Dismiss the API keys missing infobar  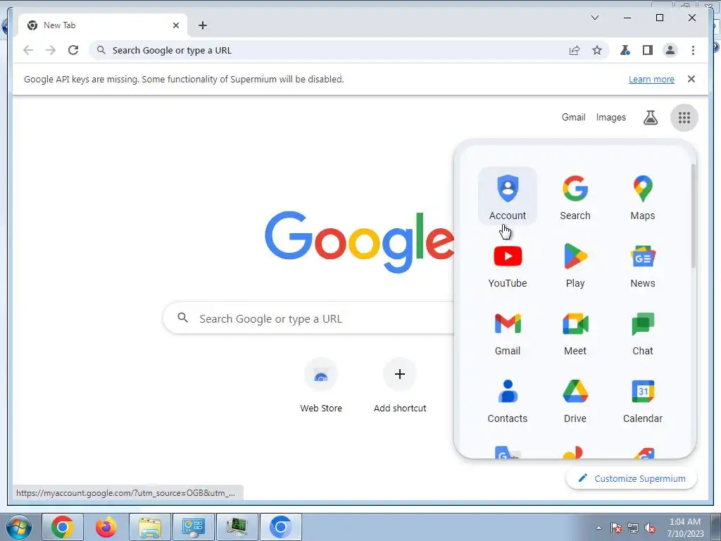tap(691, 79)
